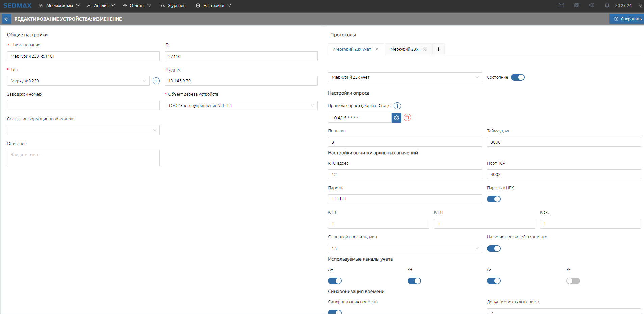
Task: Enable the R- channel switch
Action: (573, 281)
